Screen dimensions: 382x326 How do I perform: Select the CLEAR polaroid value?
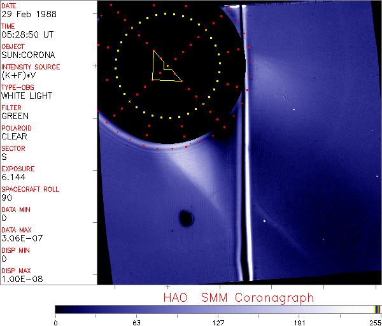point(15,137)
